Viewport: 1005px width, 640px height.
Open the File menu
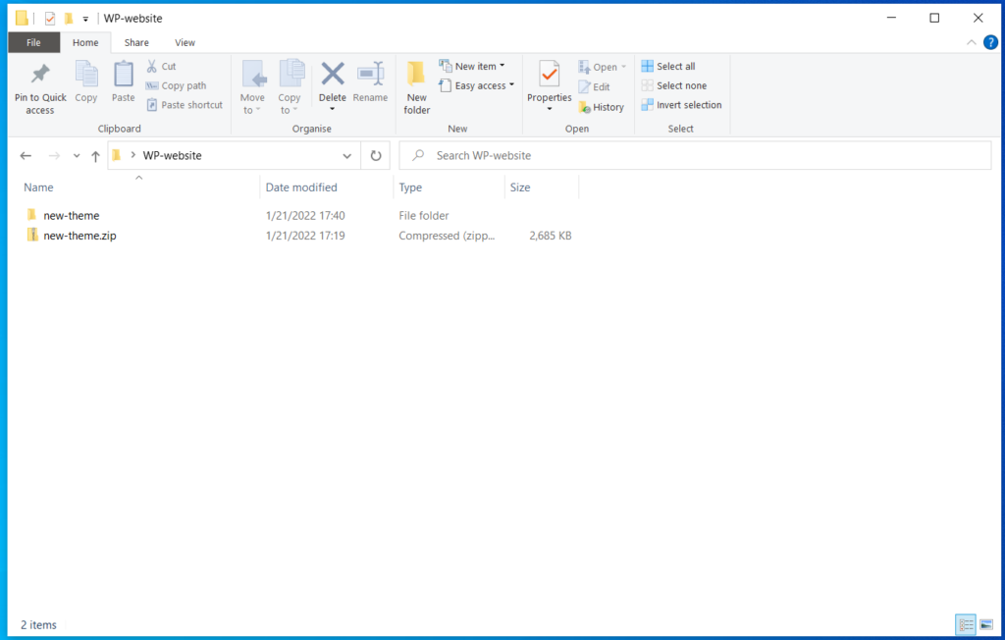point(33,42)
